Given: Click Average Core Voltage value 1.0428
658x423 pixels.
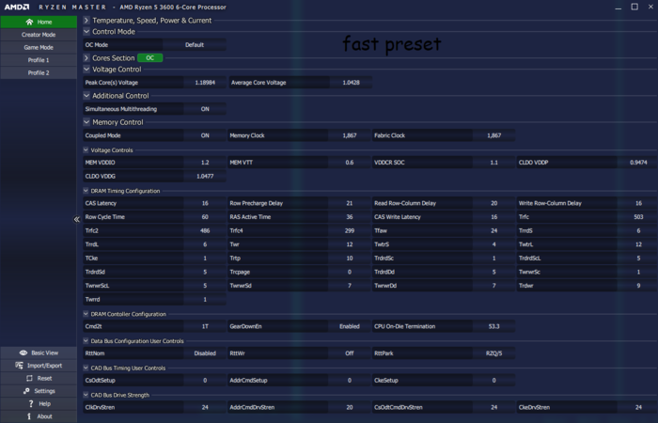Looking at the screenshot, I should tap(351, 83).
